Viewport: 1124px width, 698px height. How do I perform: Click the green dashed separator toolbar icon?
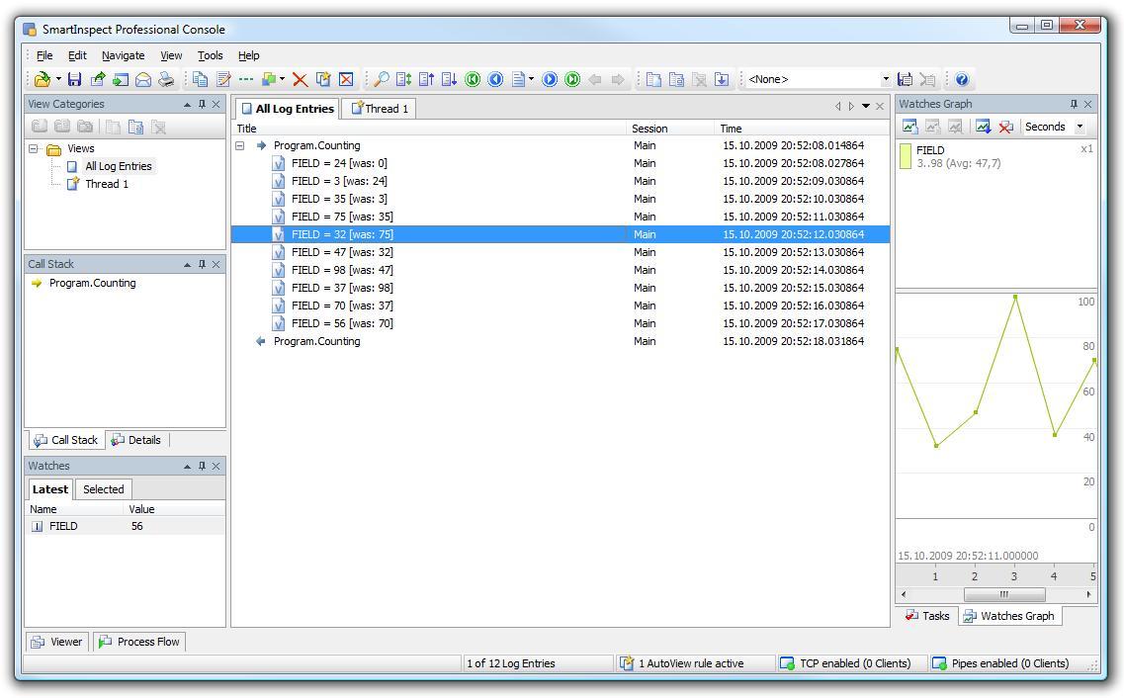[246, 79]
